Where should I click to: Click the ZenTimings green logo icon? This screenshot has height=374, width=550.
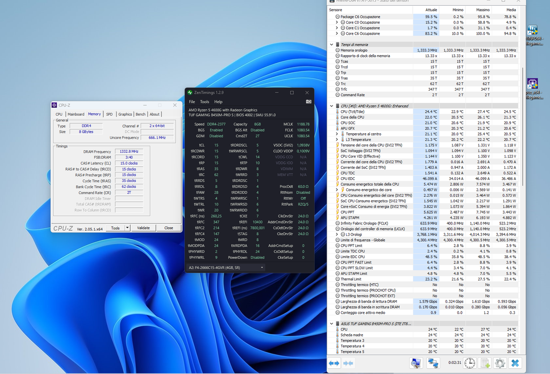(190, 93)
